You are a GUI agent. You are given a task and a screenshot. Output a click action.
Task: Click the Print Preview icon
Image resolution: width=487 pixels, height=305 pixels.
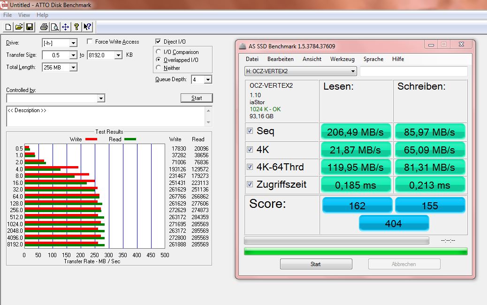click(55, 27)
